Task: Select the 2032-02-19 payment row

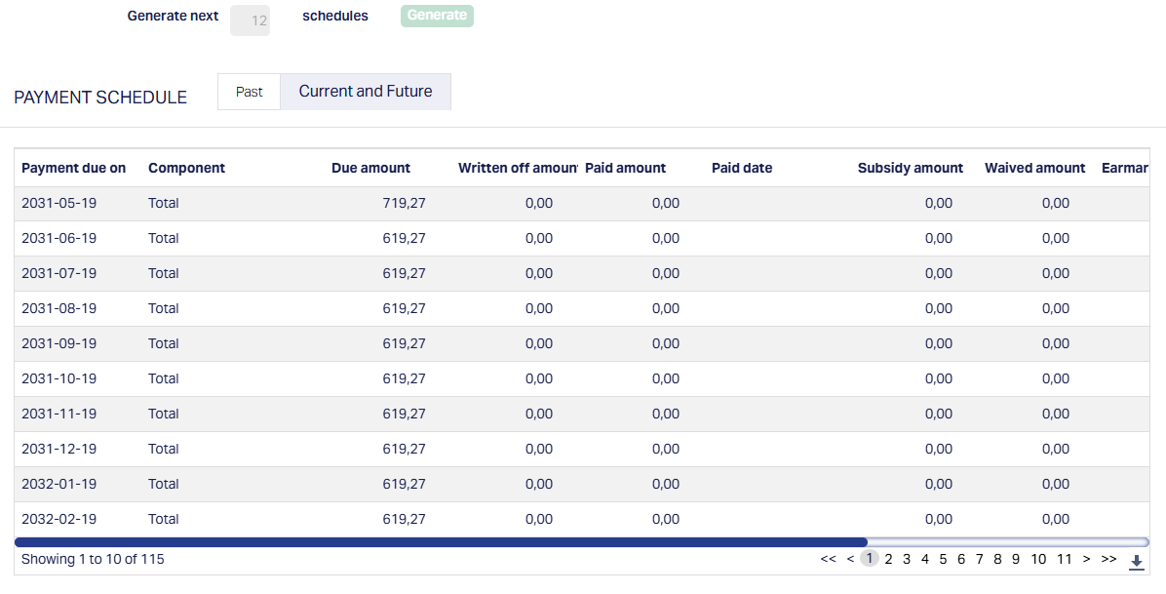Action: tap(58, 520)
